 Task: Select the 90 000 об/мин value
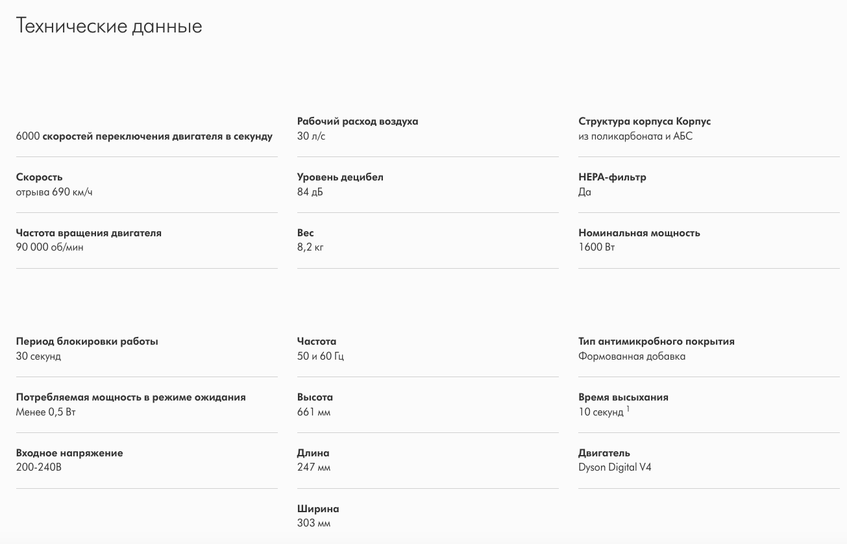50,247
